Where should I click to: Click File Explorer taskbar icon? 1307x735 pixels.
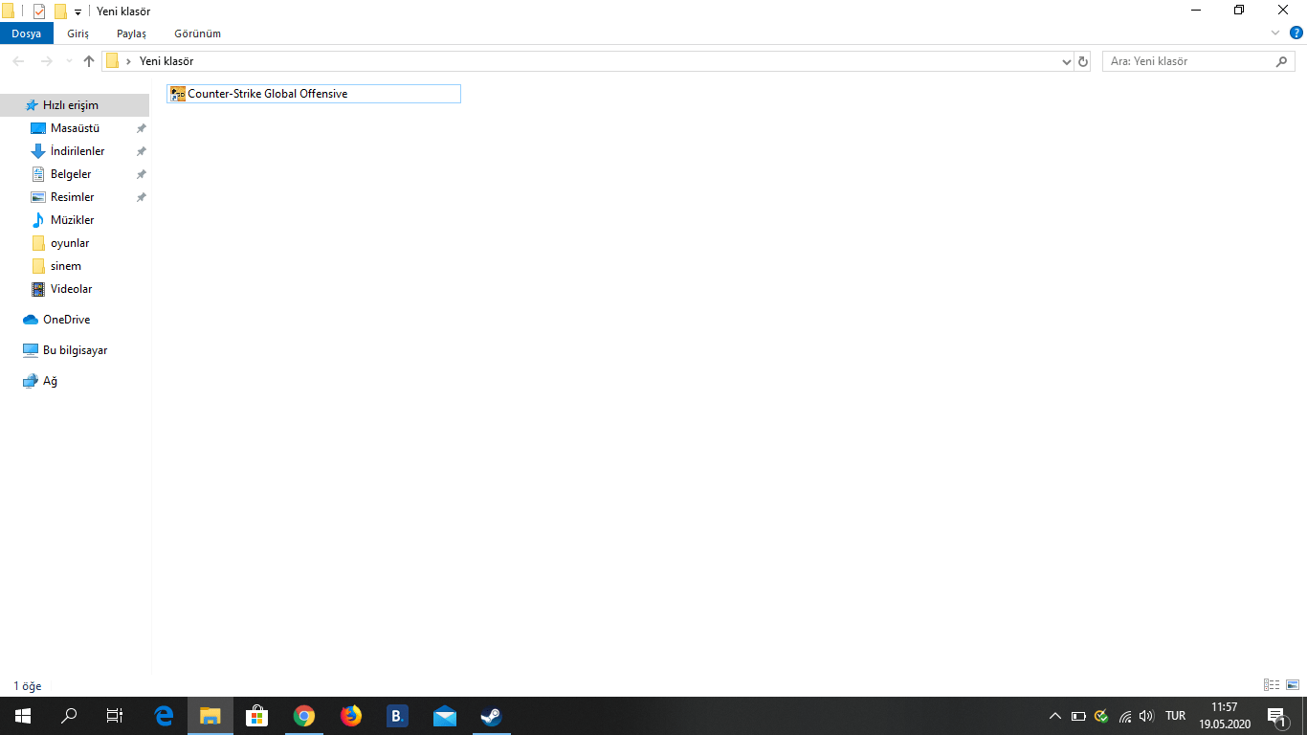point(210,716)
